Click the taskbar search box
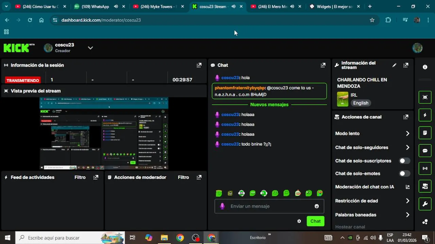 70,238
